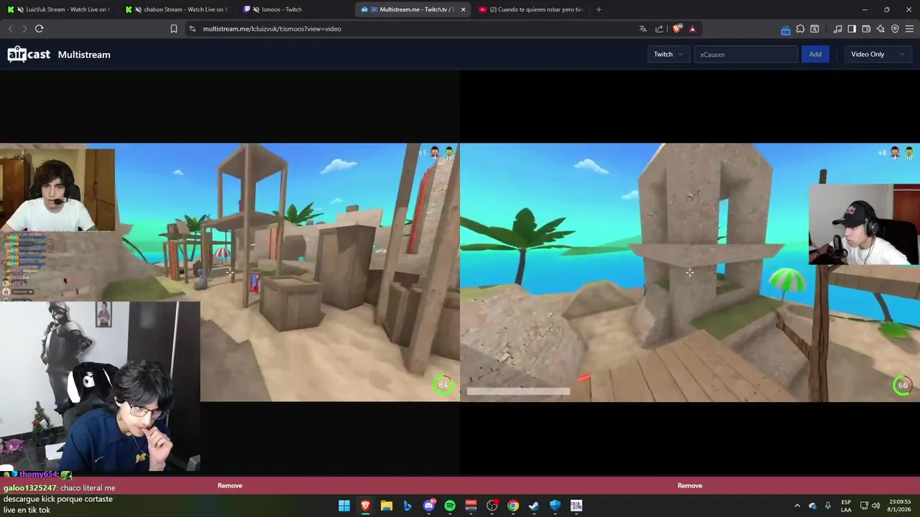Open the ESP LAA language switcher

[846, 506]
